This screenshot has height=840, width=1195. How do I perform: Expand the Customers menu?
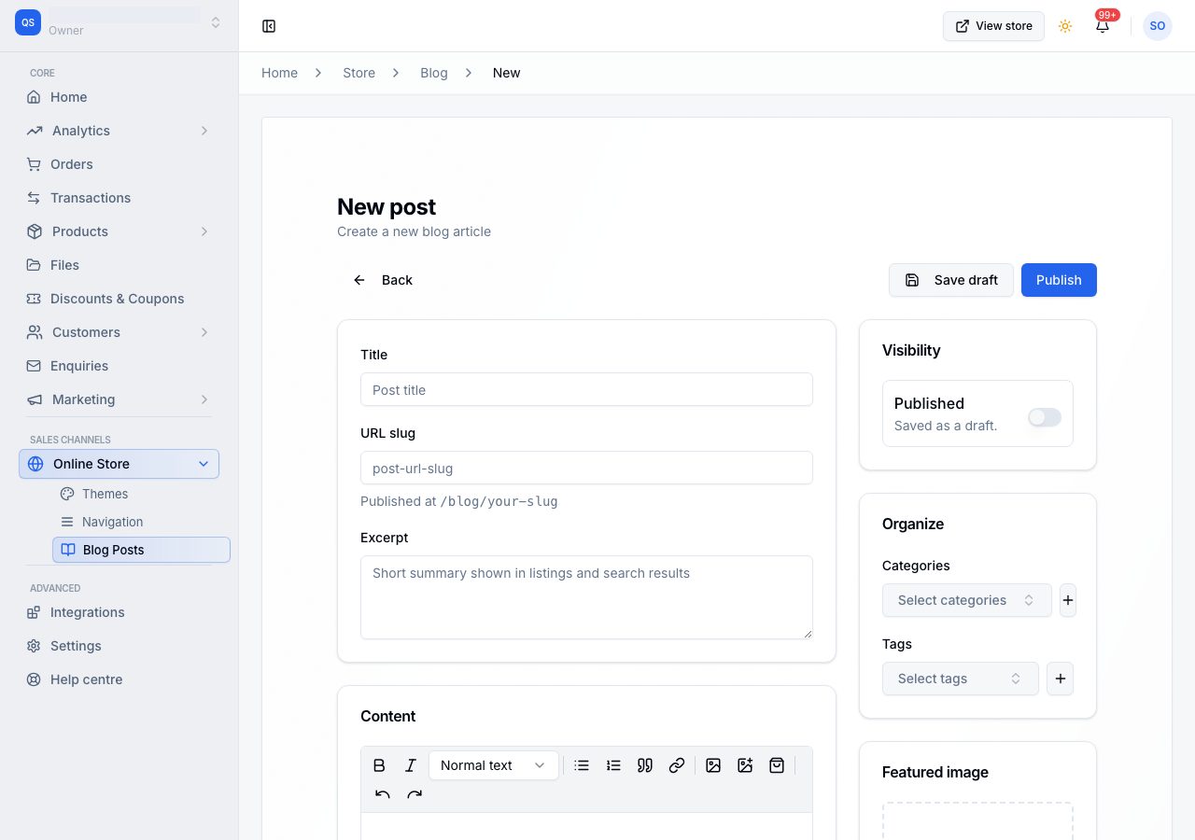(x=119, y=332)
